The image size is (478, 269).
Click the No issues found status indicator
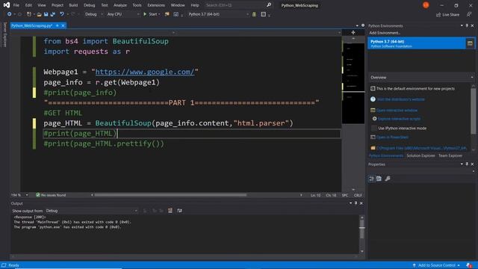(x=51, y=195)
